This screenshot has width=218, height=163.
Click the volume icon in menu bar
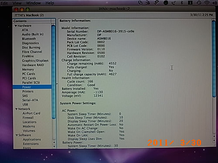coord(215,3)
